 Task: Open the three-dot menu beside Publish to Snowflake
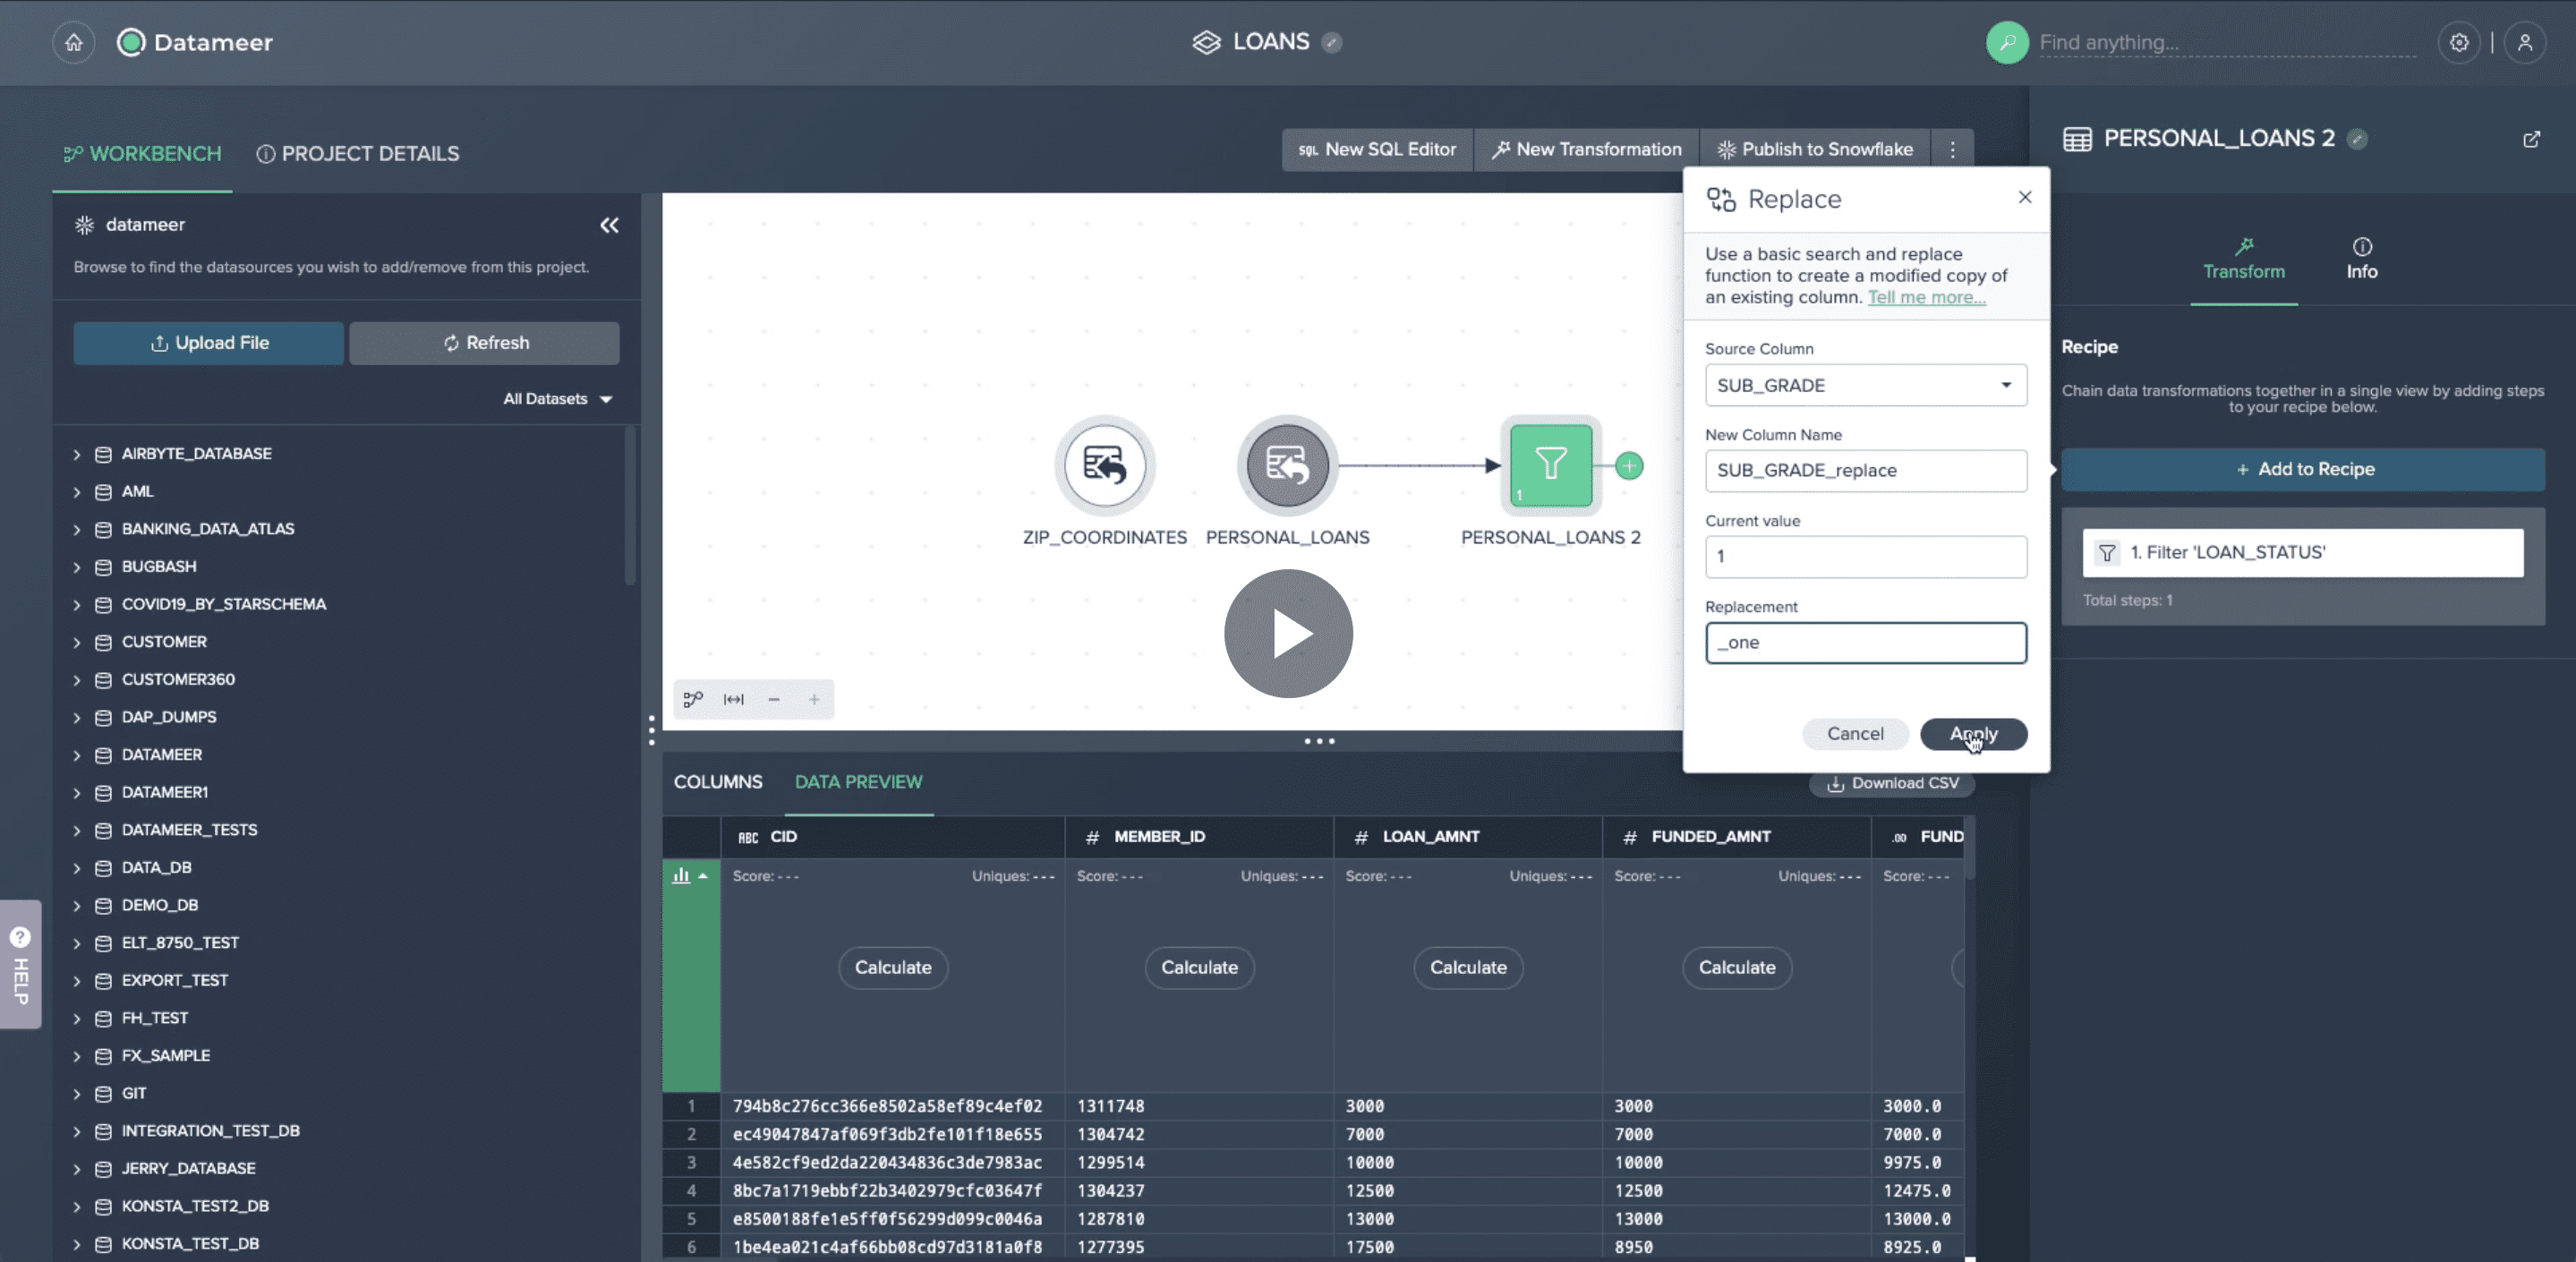pyautogui.click(x=1951, y=149)
